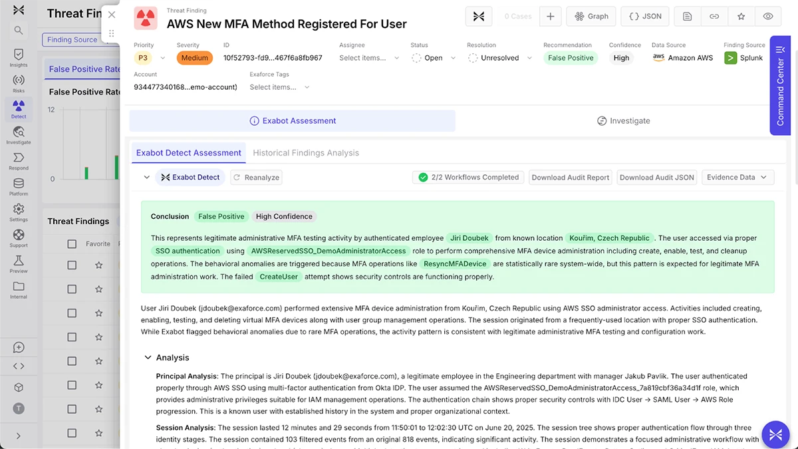This screenshot has width=798, height=449.
Task: Close the threat finding panel
Action: pyautogui.click(x=112, y=15)
